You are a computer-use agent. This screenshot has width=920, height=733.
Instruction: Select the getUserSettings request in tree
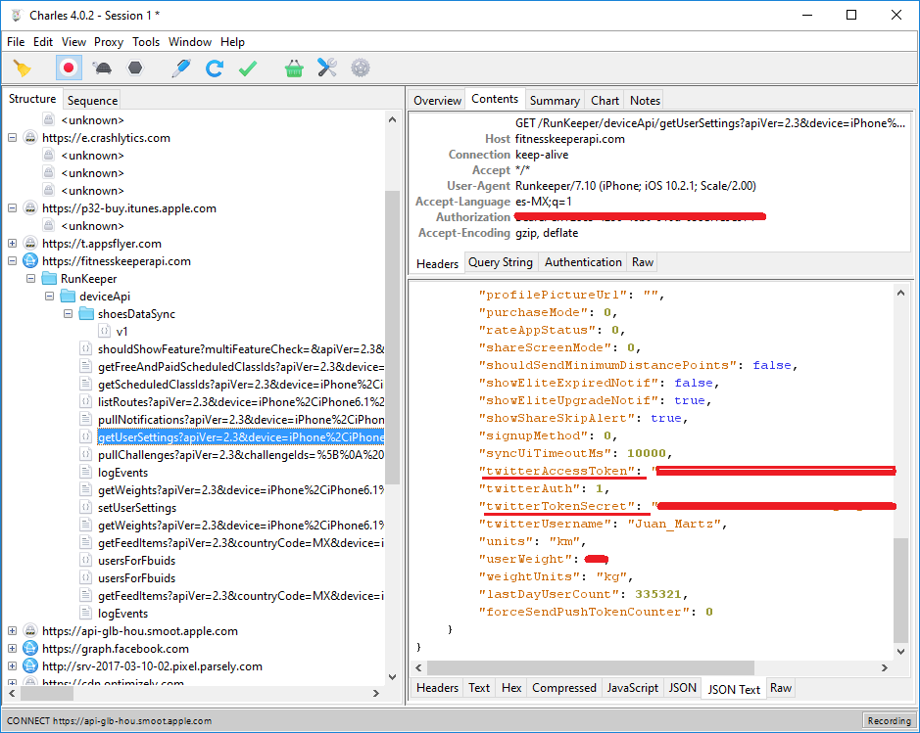coord(240,437)
